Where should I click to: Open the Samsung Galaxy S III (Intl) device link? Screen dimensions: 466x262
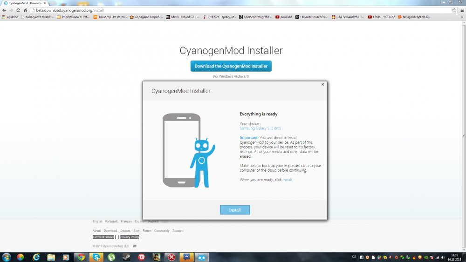tap(260, 128)
